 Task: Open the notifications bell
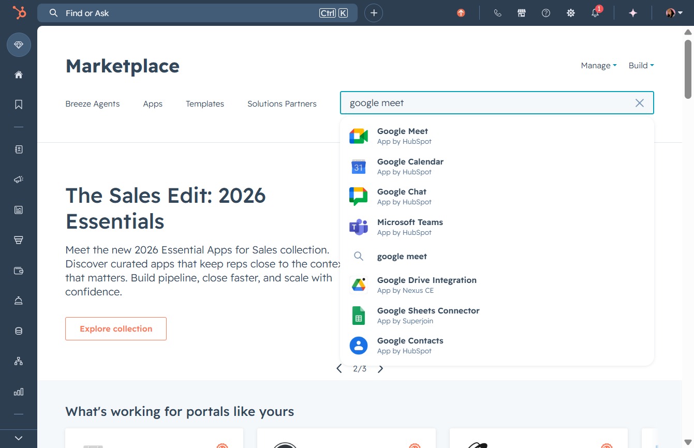(x=595, y=13)
